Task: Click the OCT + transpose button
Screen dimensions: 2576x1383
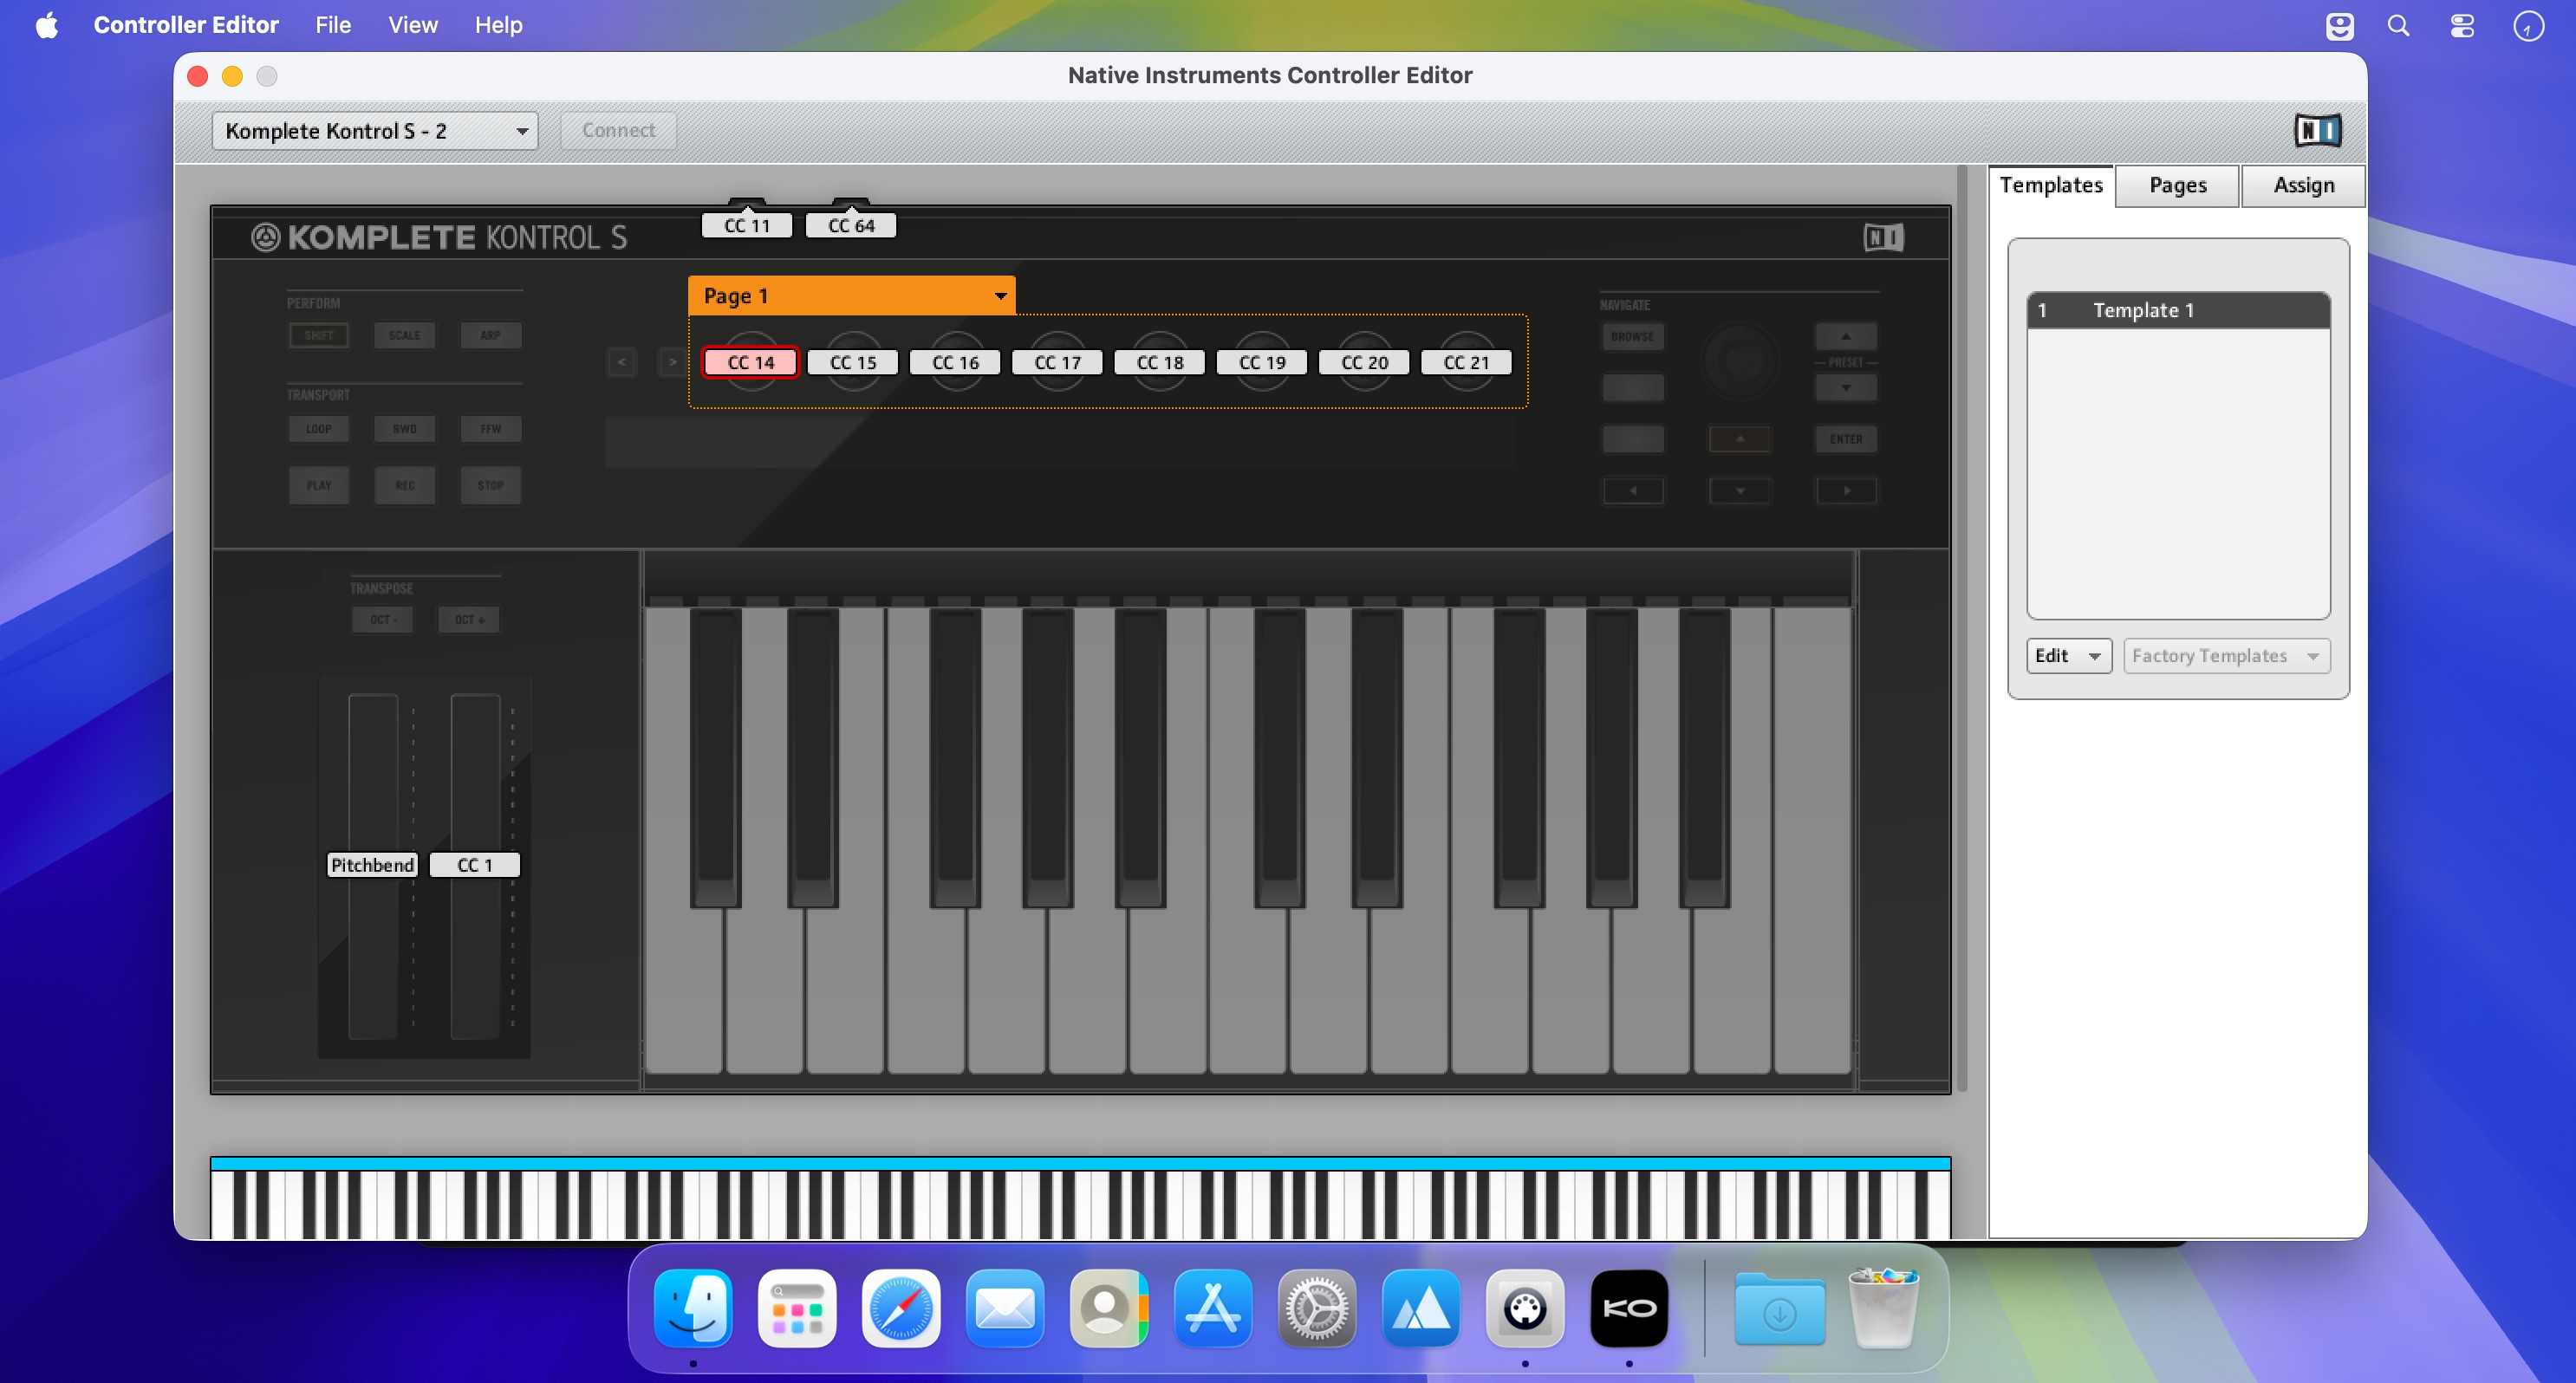Action: pos(469,619)
